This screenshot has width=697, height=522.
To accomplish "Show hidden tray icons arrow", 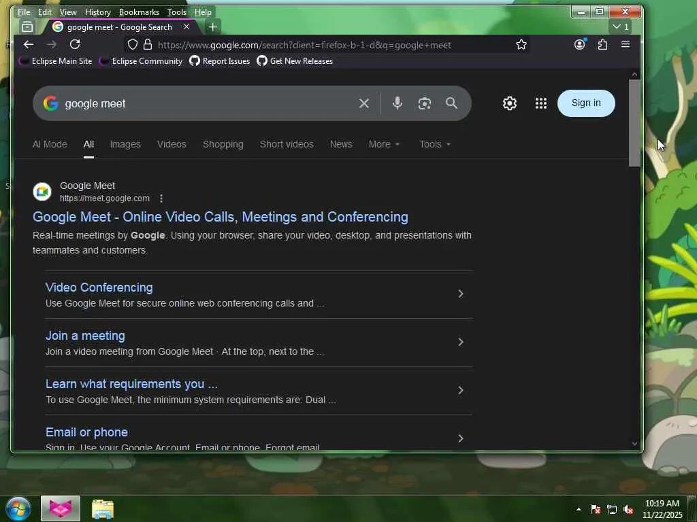I will tap(579, 509).
